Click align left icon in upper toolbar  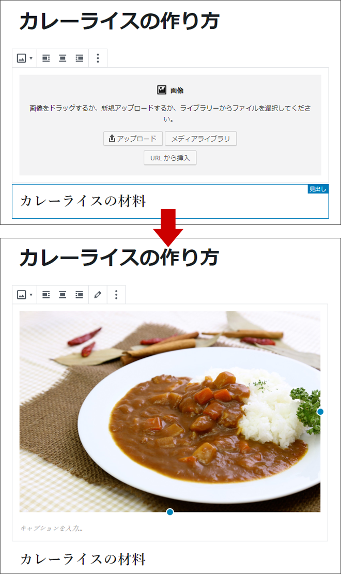[x=46, y=58]
